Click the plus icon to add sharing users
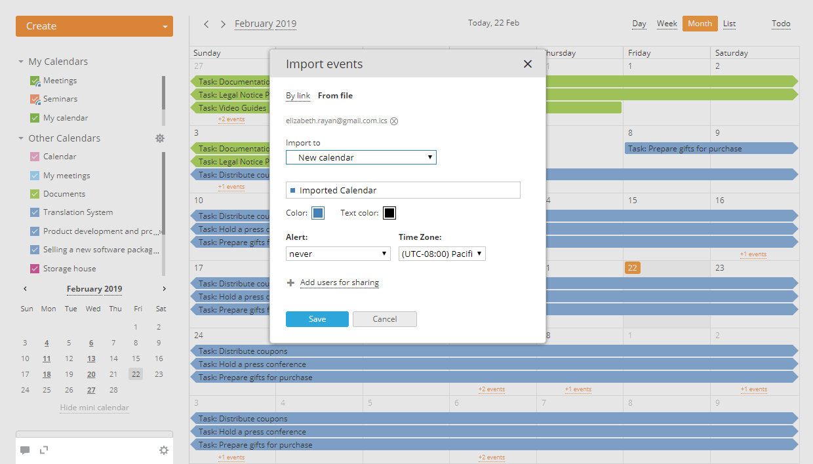The image size is (813, 464). [x=290, y=282]
